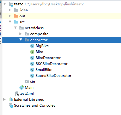Click the Scratches and Consoles icon
121x115 pixels.
pos(11,105)
